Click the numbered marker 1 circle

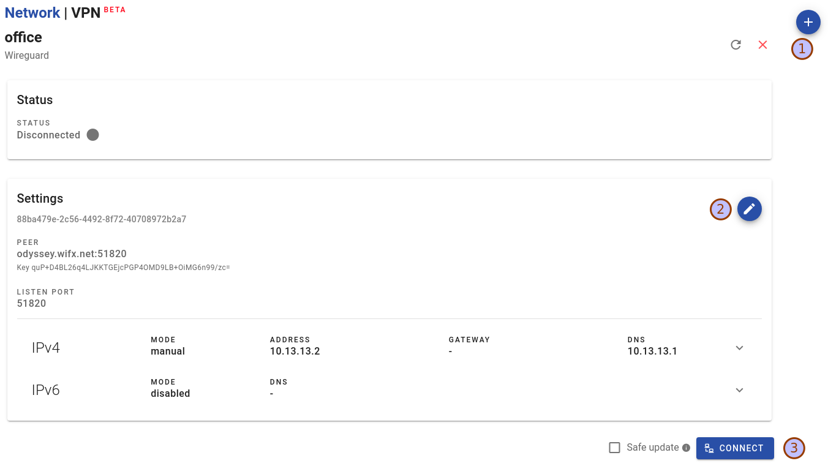tap(802, 49)
